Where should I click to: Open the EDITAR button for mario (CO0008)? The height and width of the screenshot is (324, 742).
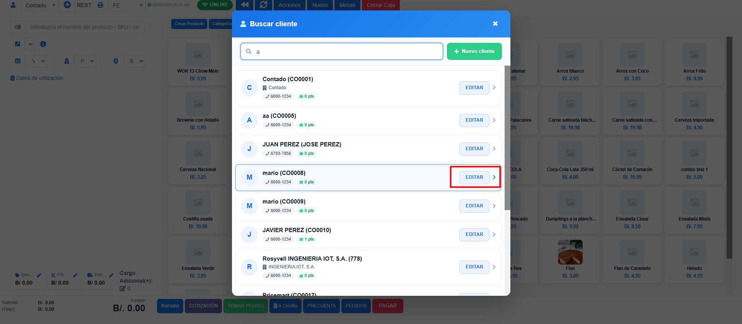tap(474, 177)
